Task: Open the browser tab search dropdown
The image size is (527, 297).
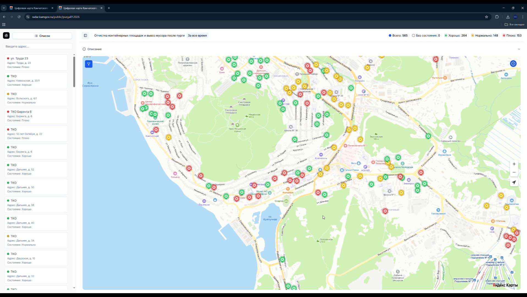Action: [4, 8]
